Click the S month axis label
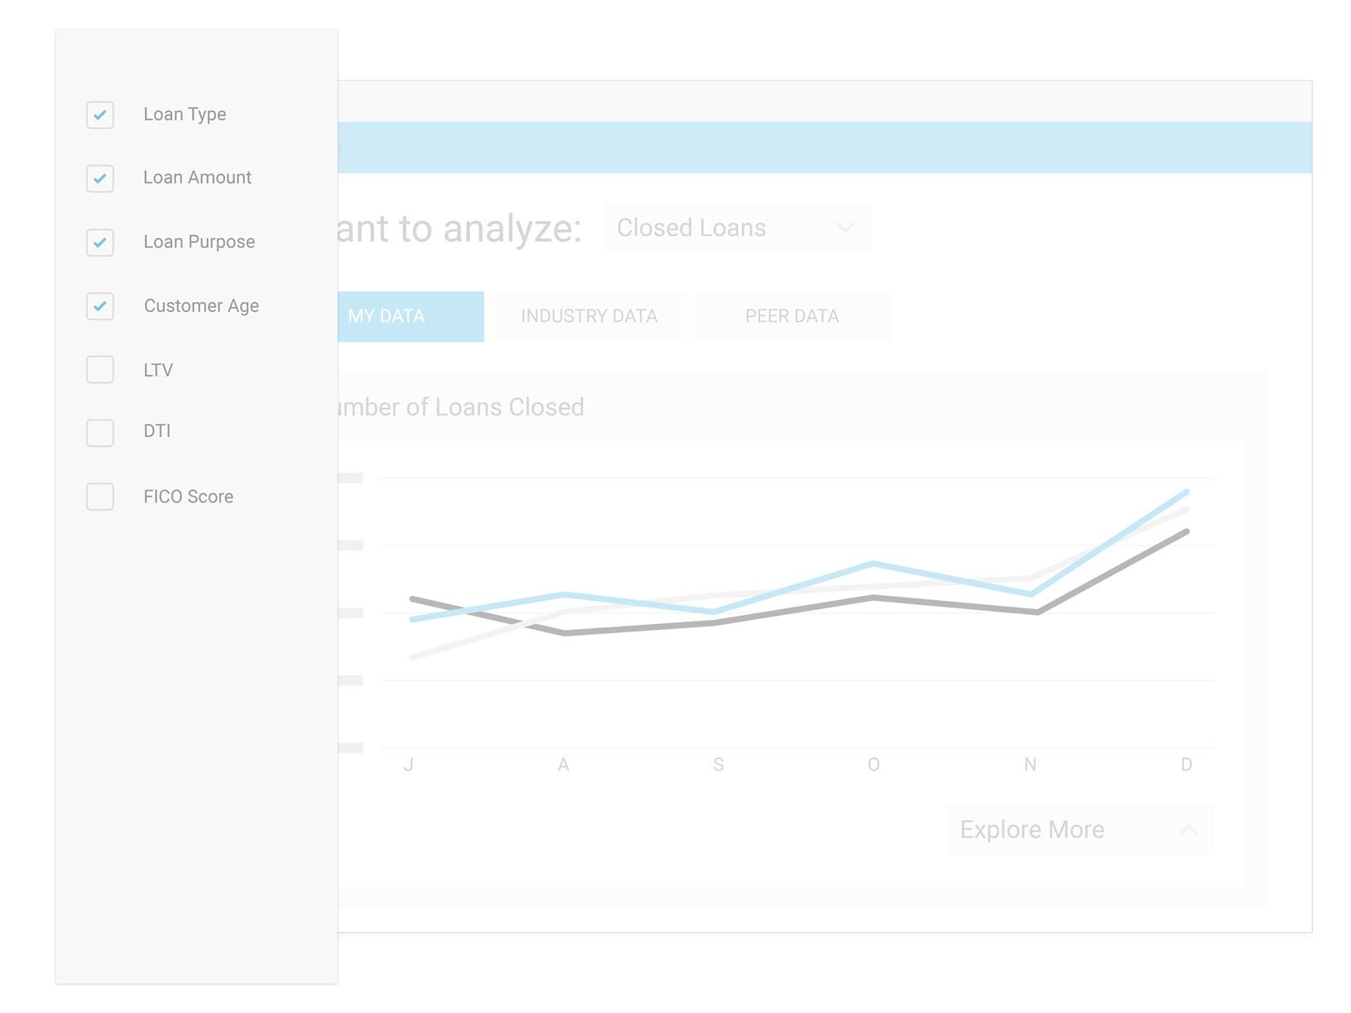Screen dimensions: 1351x1013 [x=719, y=765]
